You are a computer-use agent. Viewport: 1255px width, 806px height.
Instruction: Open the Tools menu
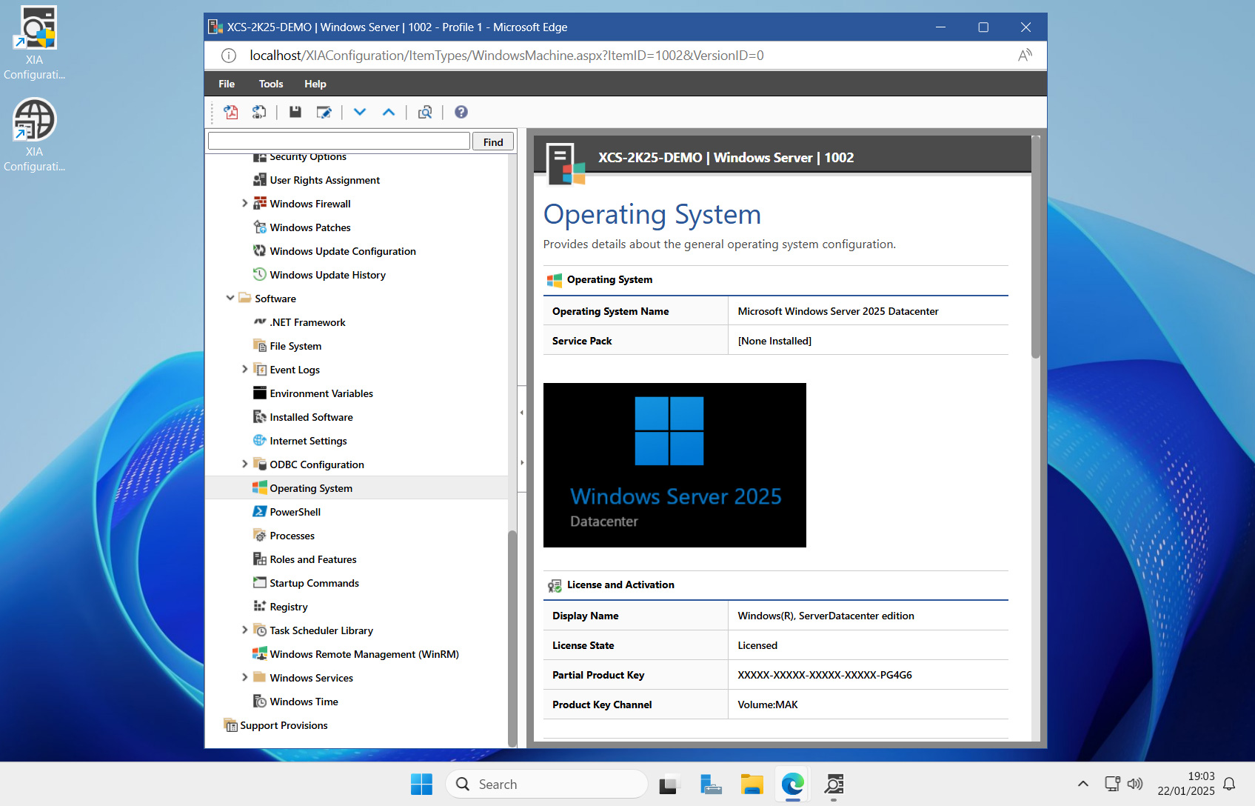[x=271, y=84]
